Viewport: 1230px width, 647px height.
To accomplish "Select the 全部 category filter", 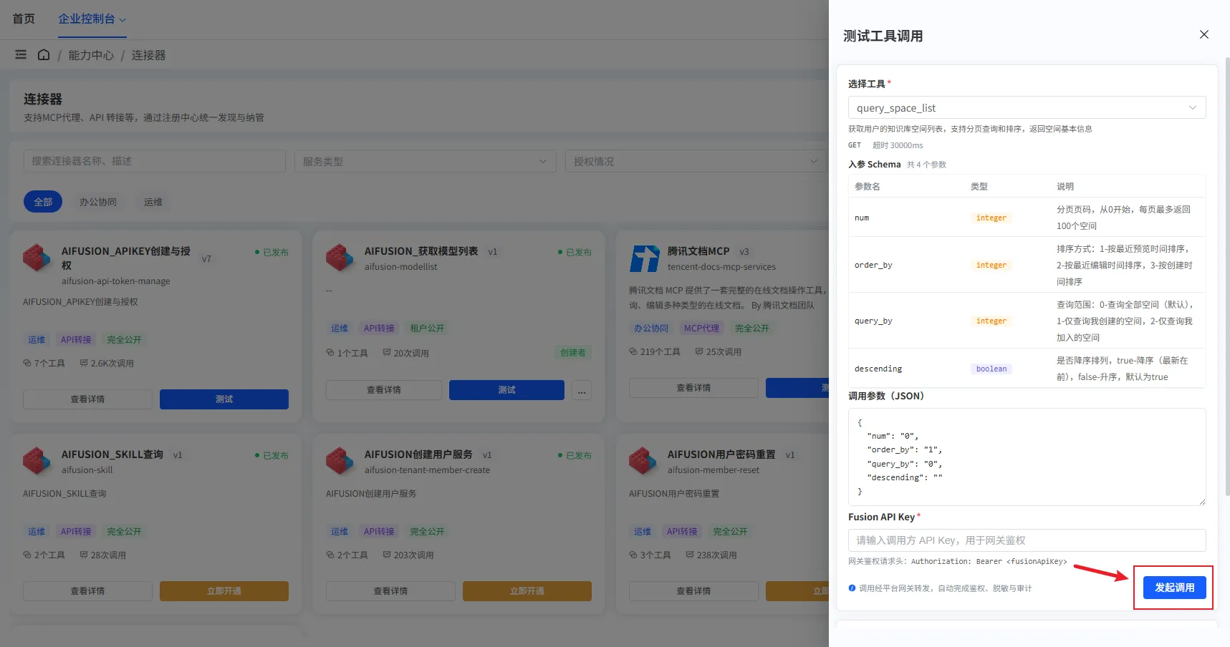I will point(43,202).
